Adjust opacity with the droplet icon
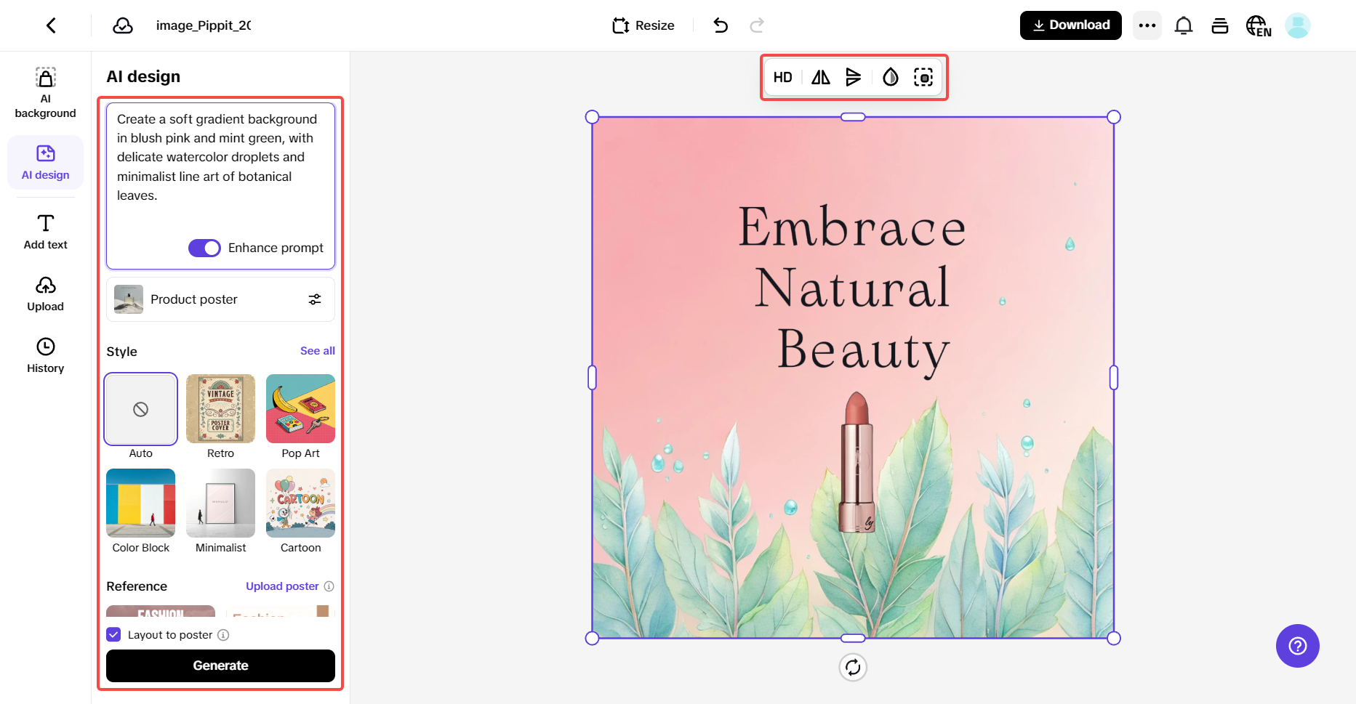The width and height of the screenshot is (1356, 704). click(x=891, y=77)
